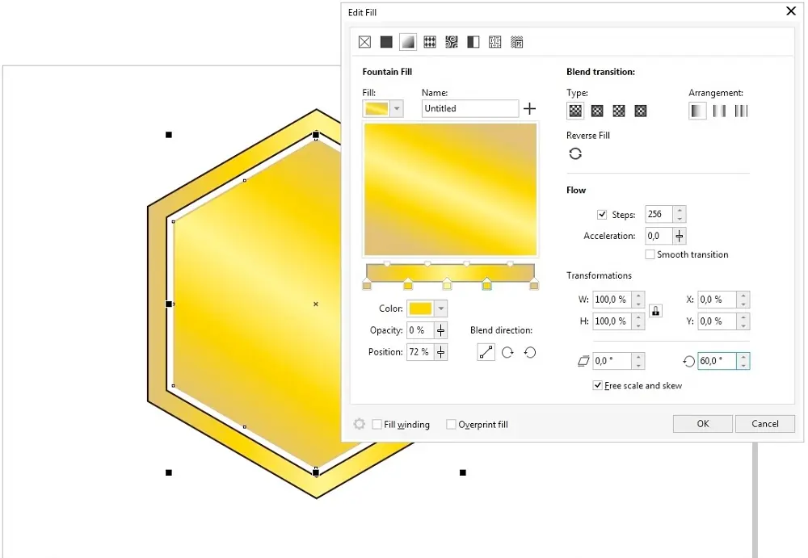This screenshot has width=808, height=558.
Task: Toggle the Steps checkbox
Action: (x=602, y=214)
